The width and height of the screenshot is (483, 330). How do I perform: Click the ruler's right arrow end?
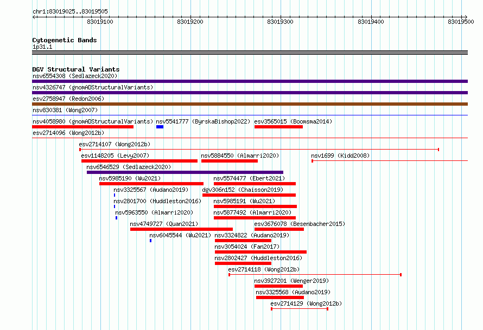pos(466,17)
